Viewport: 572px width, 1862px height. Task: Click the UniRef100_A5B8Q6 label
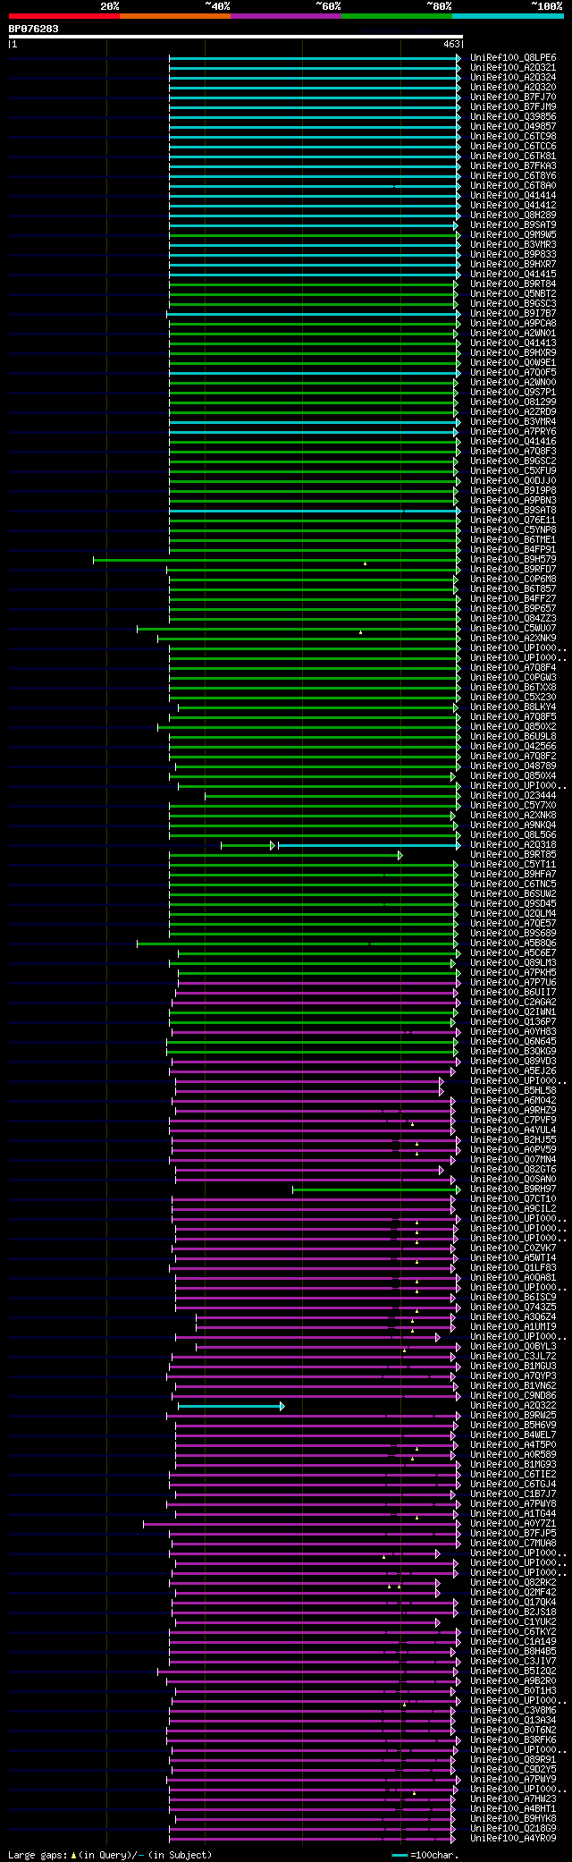[x=513, y=944]
